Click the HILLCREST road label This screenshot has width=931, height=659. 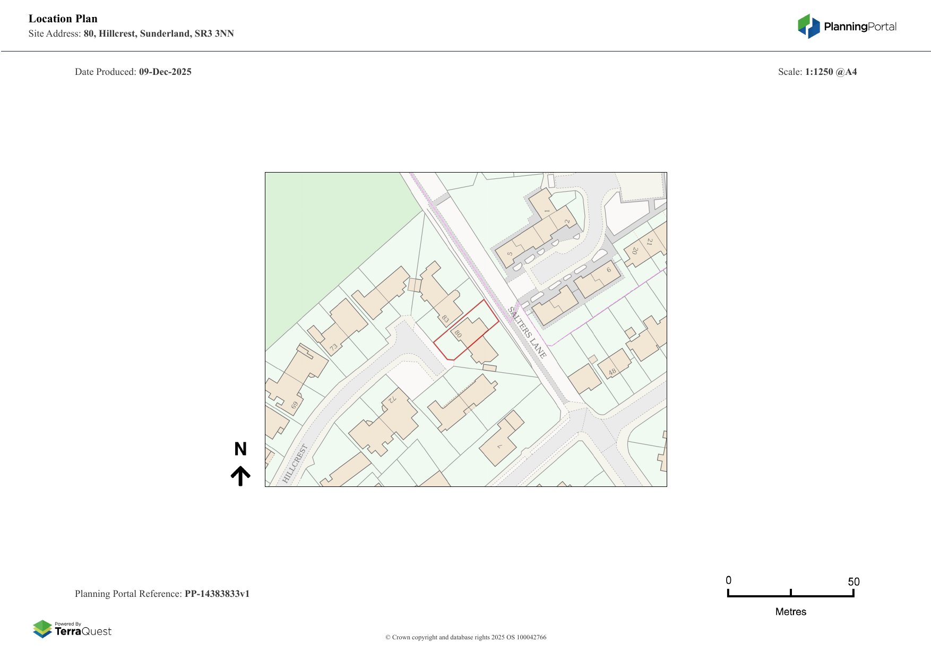click(295, 464)
